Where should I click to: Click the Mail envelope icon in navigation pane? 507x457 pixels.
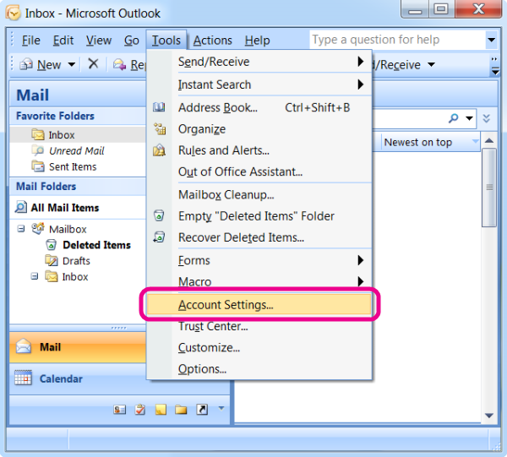[24, 346]
